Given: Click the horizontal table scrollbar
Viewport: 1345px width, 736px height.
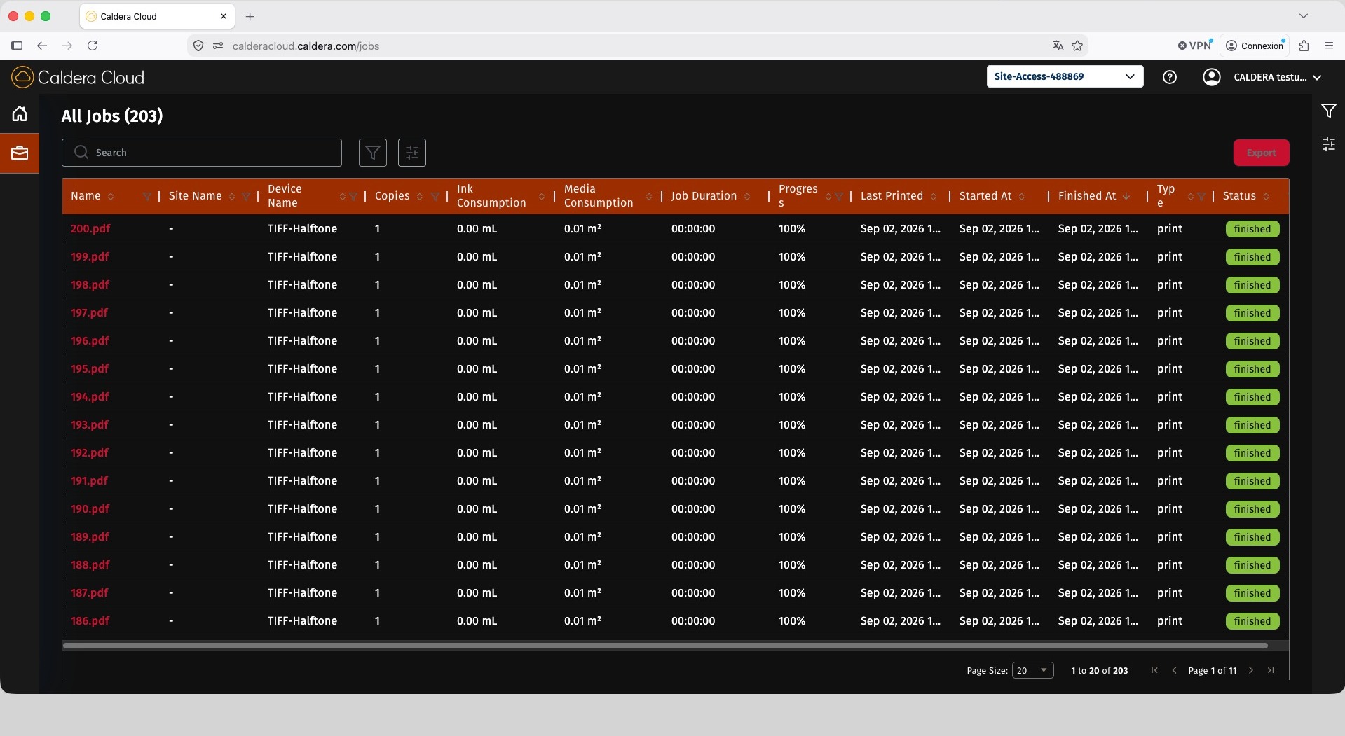Looking at the screenshot, I should pos(665,646).
